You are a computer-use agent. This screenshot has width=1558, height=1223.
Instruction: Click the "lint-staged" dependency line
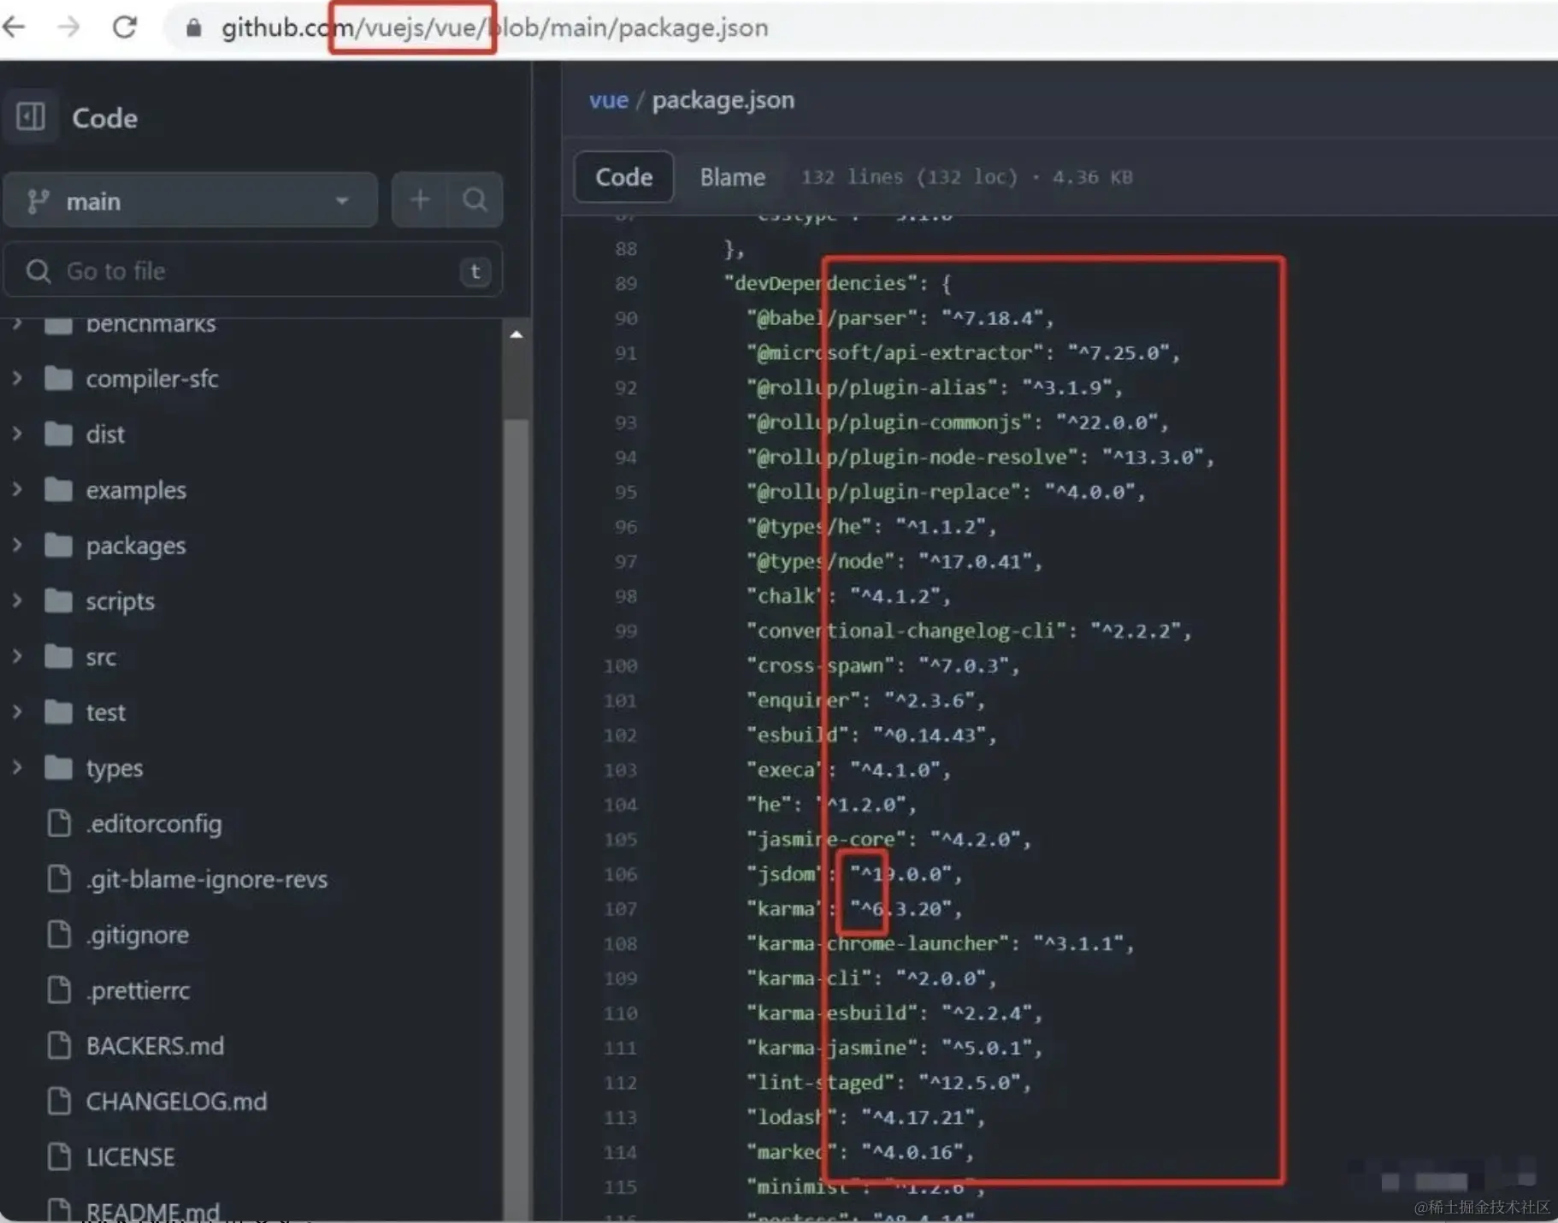888,1083
